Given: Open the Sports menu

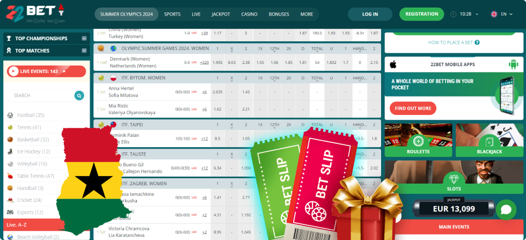Looking at the screenshot, I should click(x=172, y=14).
